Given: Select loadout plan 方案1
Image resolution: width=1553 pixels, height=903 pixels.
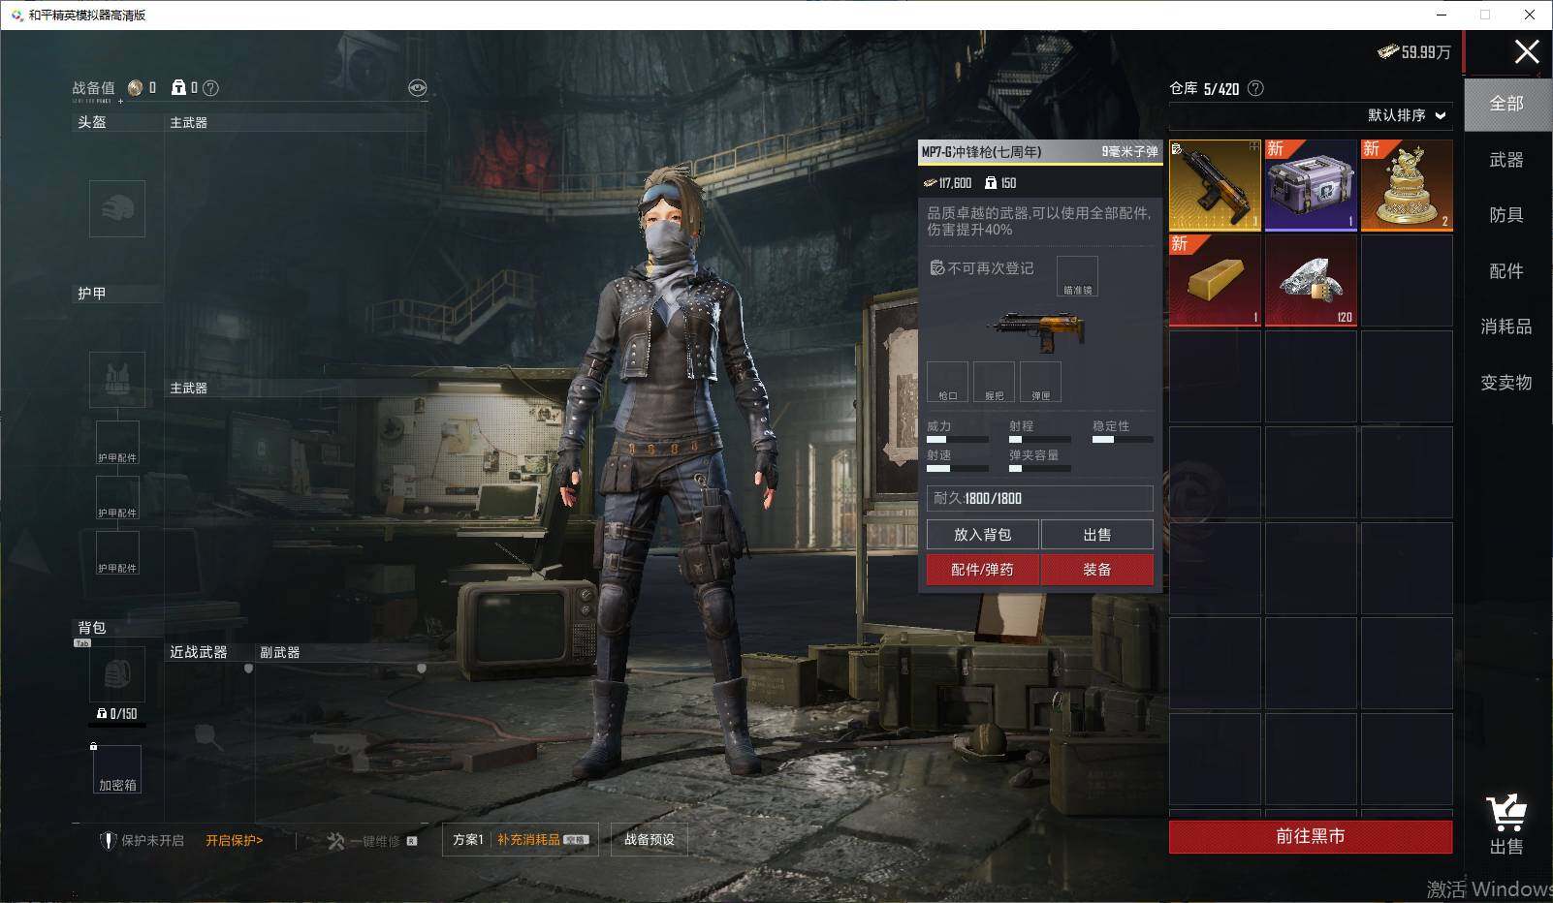Looking at the screenshot, I should pos(468,840).
